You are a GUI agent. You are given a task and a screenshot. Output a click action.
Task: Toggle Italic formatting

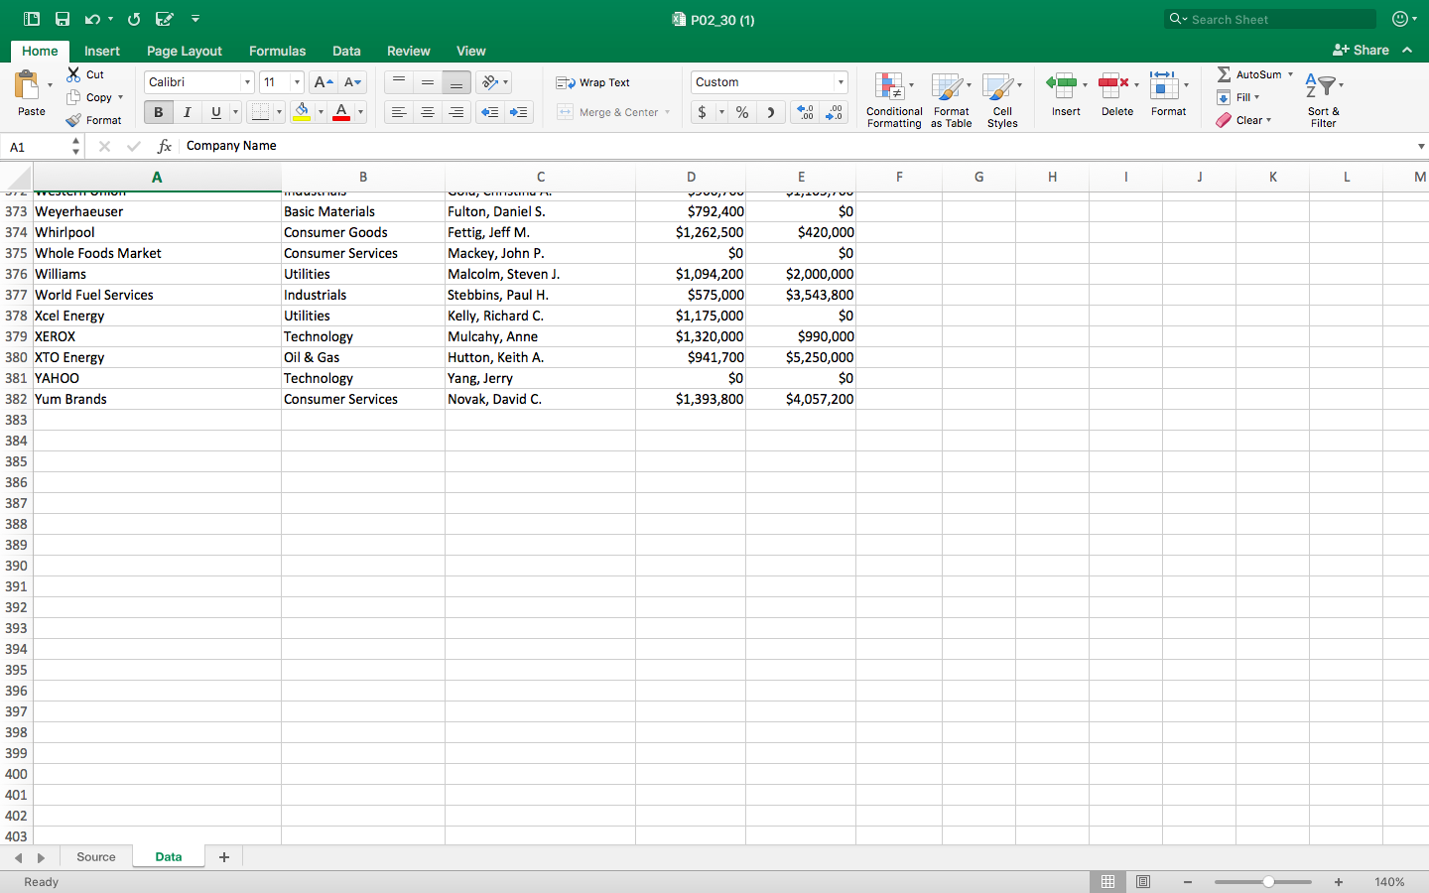click(x=187, y=112)
